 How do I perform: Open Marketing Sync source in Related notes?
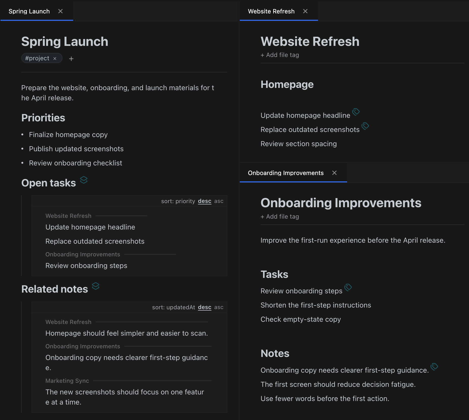[x=67, y=381]
